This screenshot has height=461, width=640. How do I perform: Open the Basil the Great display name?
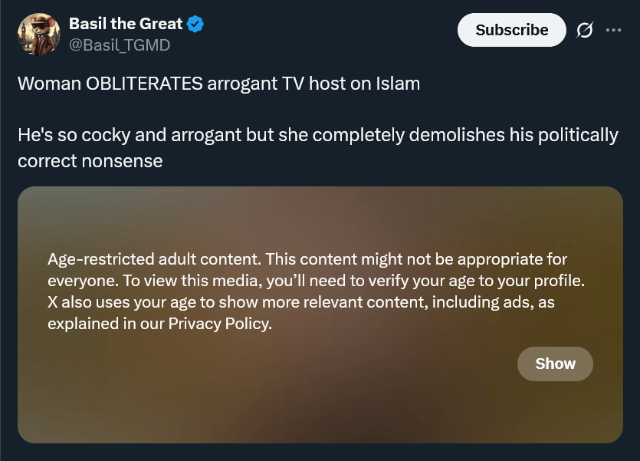click(x=126, y=25)
